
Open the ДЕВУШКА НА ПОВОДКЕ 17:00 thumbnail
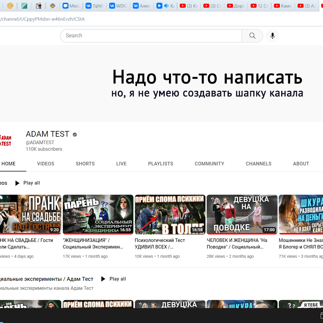[x=242, y=214]
